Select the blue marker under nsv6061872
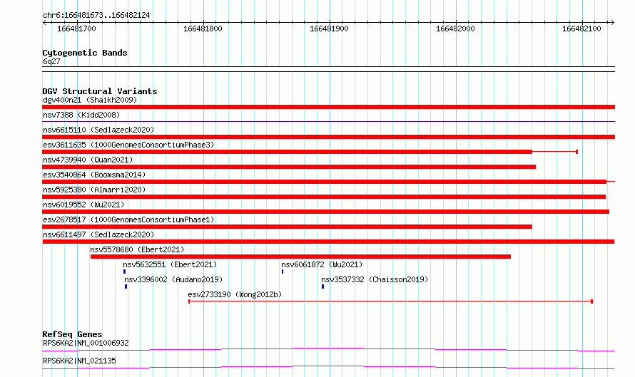This screenshot has width=635, height=377. [x=283, y=272]
